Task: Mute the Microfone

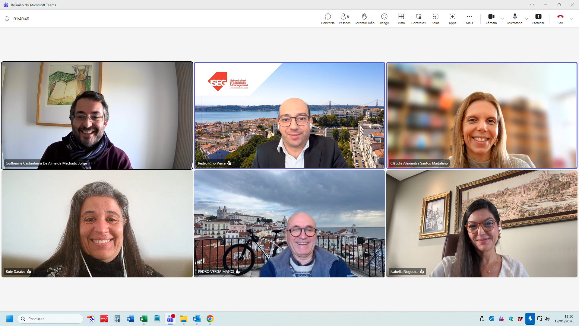Action: (514, 19)
